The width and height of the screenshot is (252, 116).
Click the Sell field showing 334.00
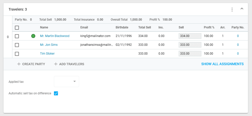coord(190,36)
